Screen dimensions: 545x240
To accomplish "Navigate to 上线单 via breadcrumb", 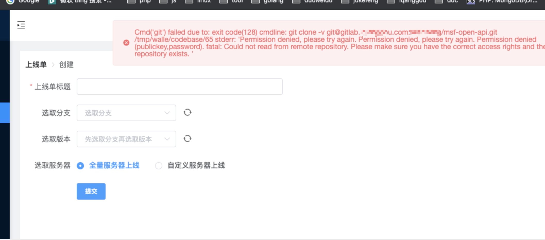I will click(x=36, y=64).
